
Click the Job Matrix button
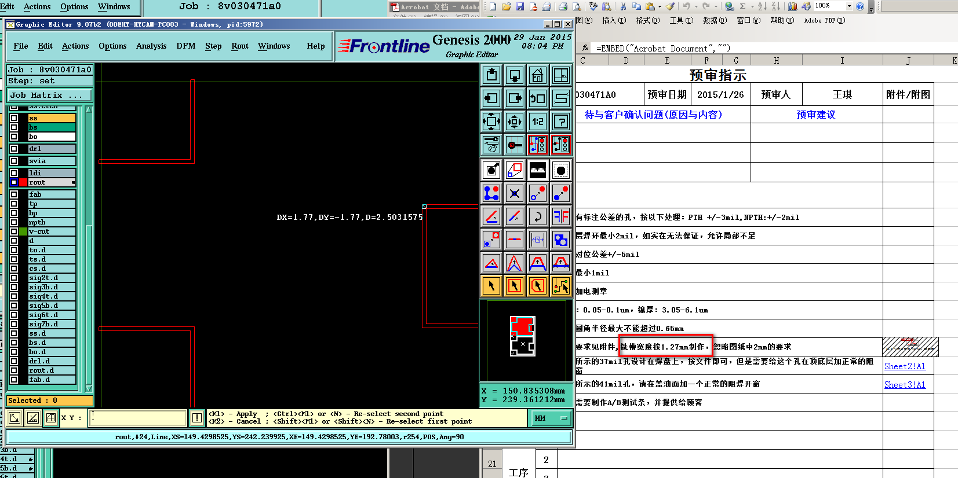49,95
